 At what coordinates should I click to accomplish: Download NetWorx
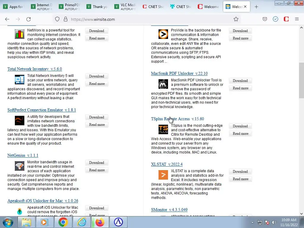(96, 31)
